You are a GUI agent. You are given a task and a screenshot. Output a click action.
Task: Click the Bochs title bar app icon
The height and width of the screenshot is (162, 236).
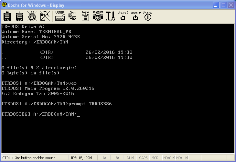point(4,5)
